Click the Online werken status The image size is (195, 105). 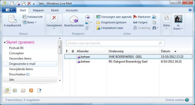click(x=177, y=100)
